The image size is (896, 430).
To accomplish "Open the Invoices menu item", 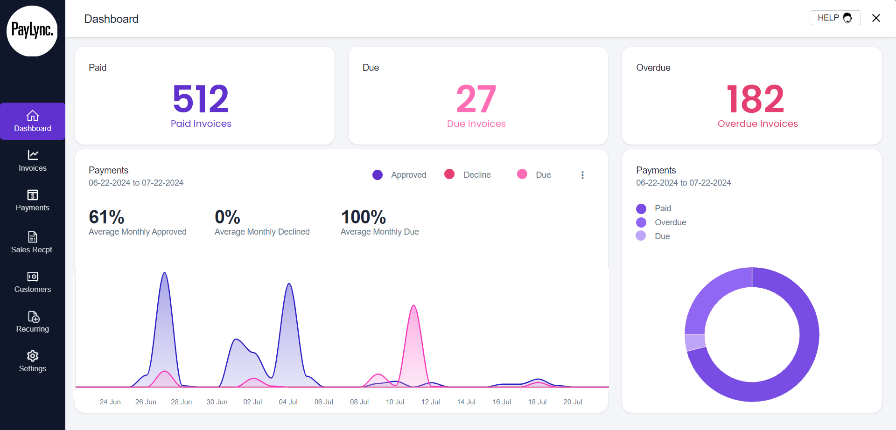I will pyautogui.click(x=32, y=160).
